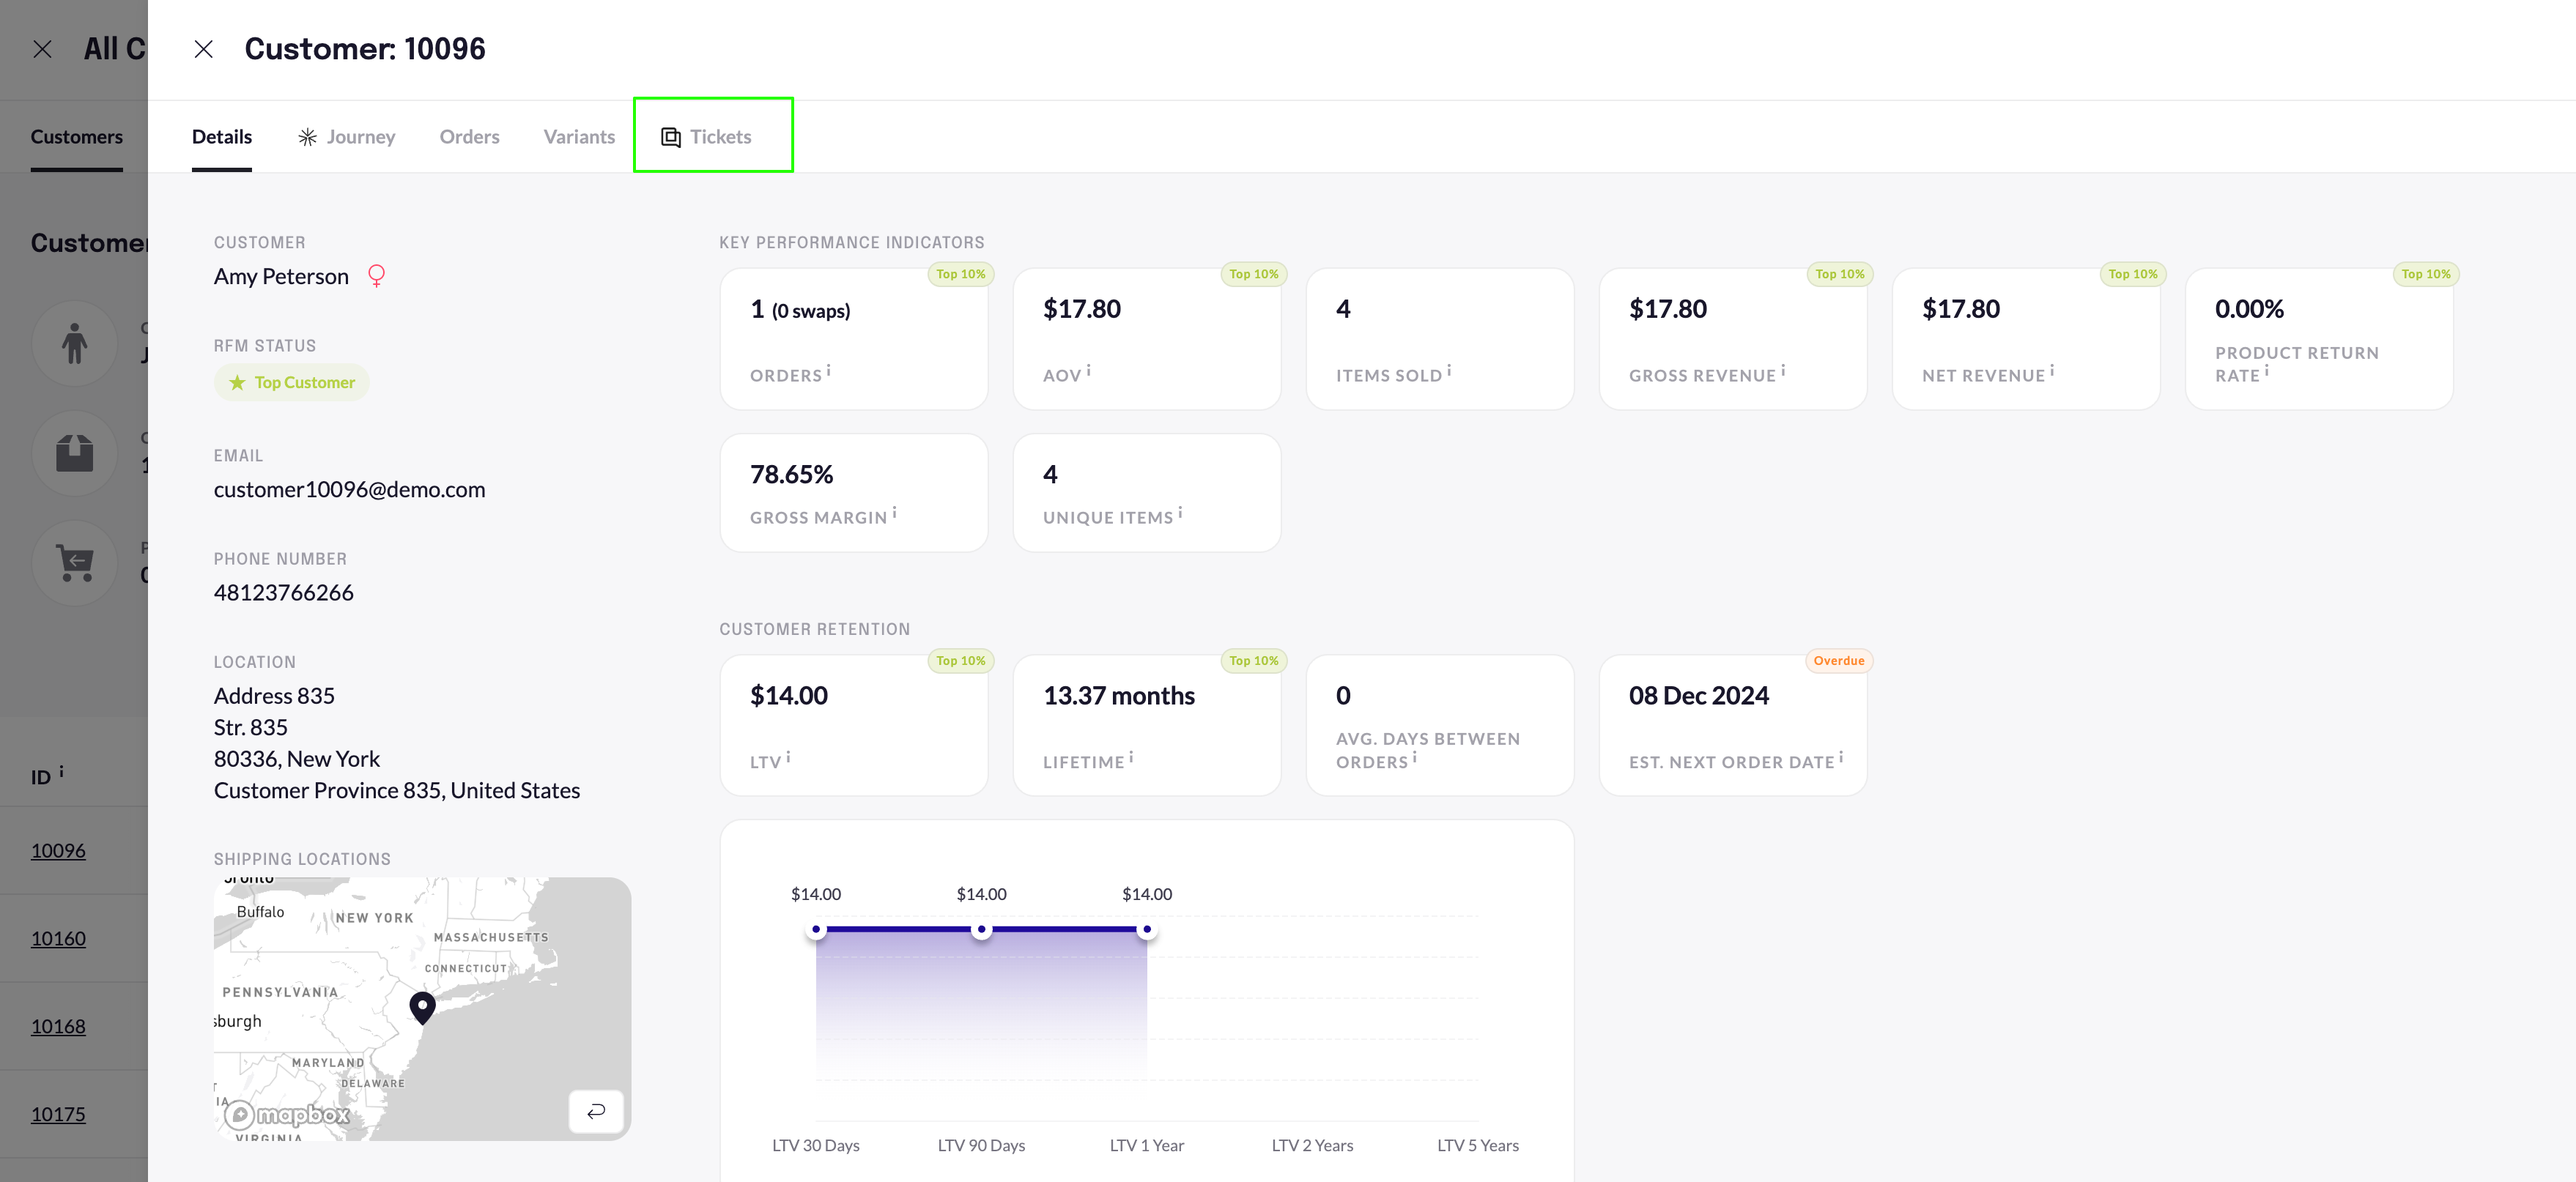This screenshot has height=1182, width=2576.
Task: Select the Variants tab
Action: (579, 137)
